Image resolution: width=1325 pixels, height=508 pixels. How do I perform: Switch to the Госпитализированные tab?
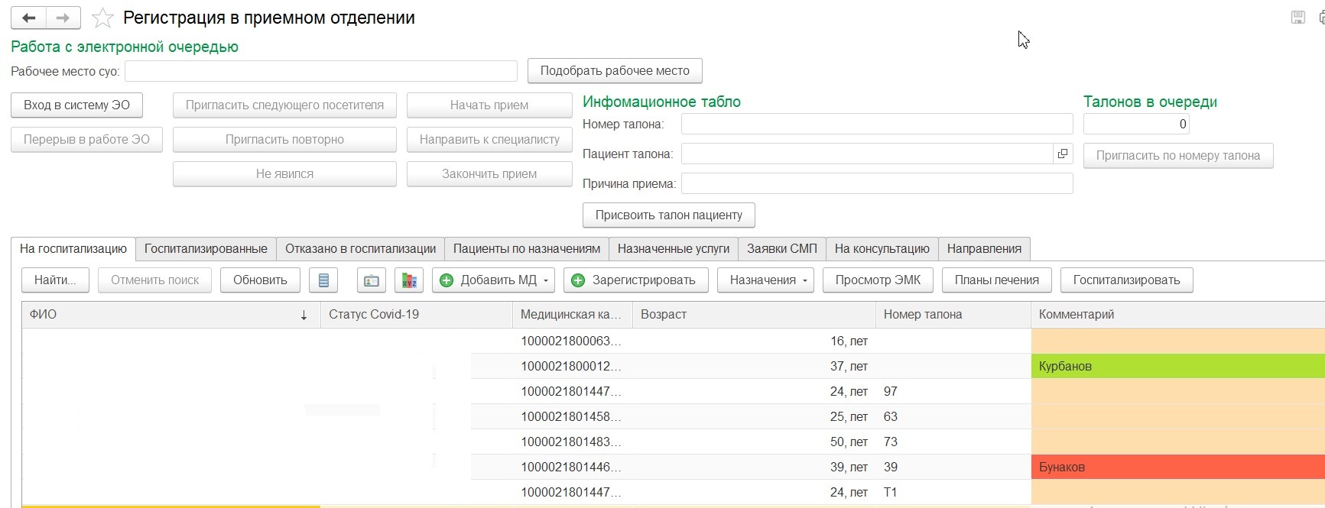(206, 249)
